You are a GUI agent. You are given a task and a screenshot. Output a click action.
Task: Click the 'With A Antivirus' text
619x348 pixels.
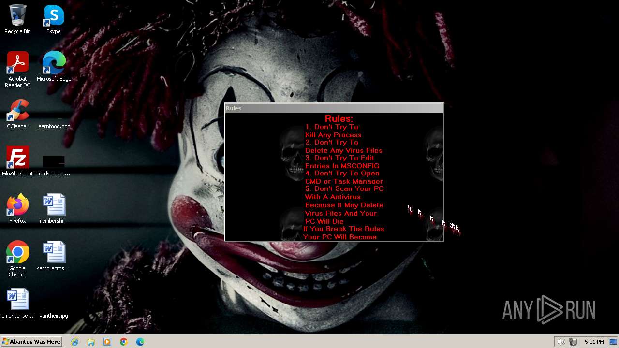tap(333, 197)
